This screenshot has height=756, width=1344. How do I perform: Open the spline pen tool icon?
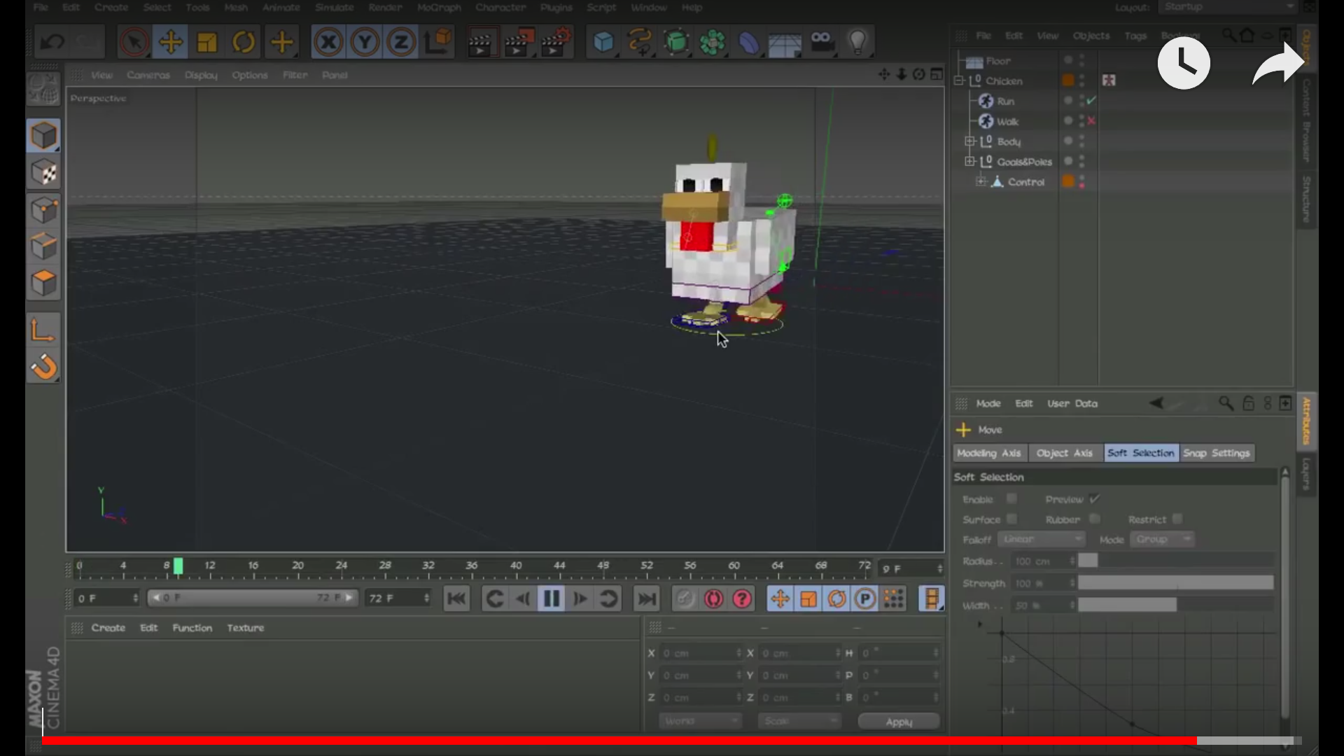pyautogui.click(x=640, y=43)
